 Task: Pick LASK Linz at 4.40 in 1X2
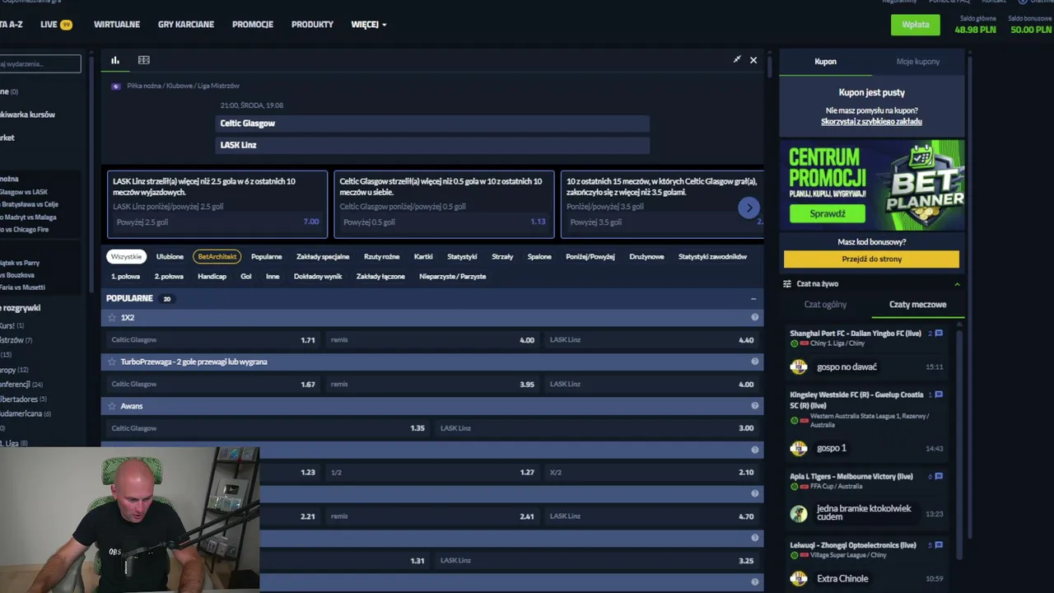(x=651, y=340)
